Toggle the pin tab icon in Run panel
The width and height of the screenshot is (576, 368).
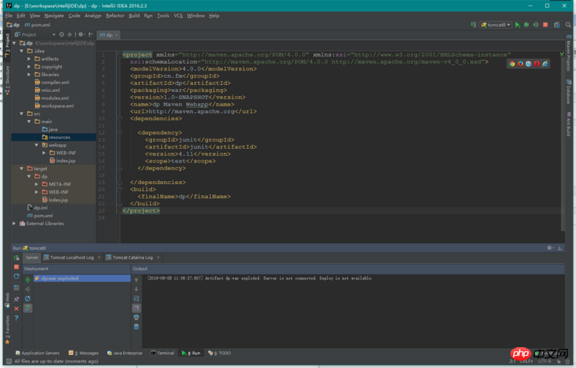(x=16, y=298)
